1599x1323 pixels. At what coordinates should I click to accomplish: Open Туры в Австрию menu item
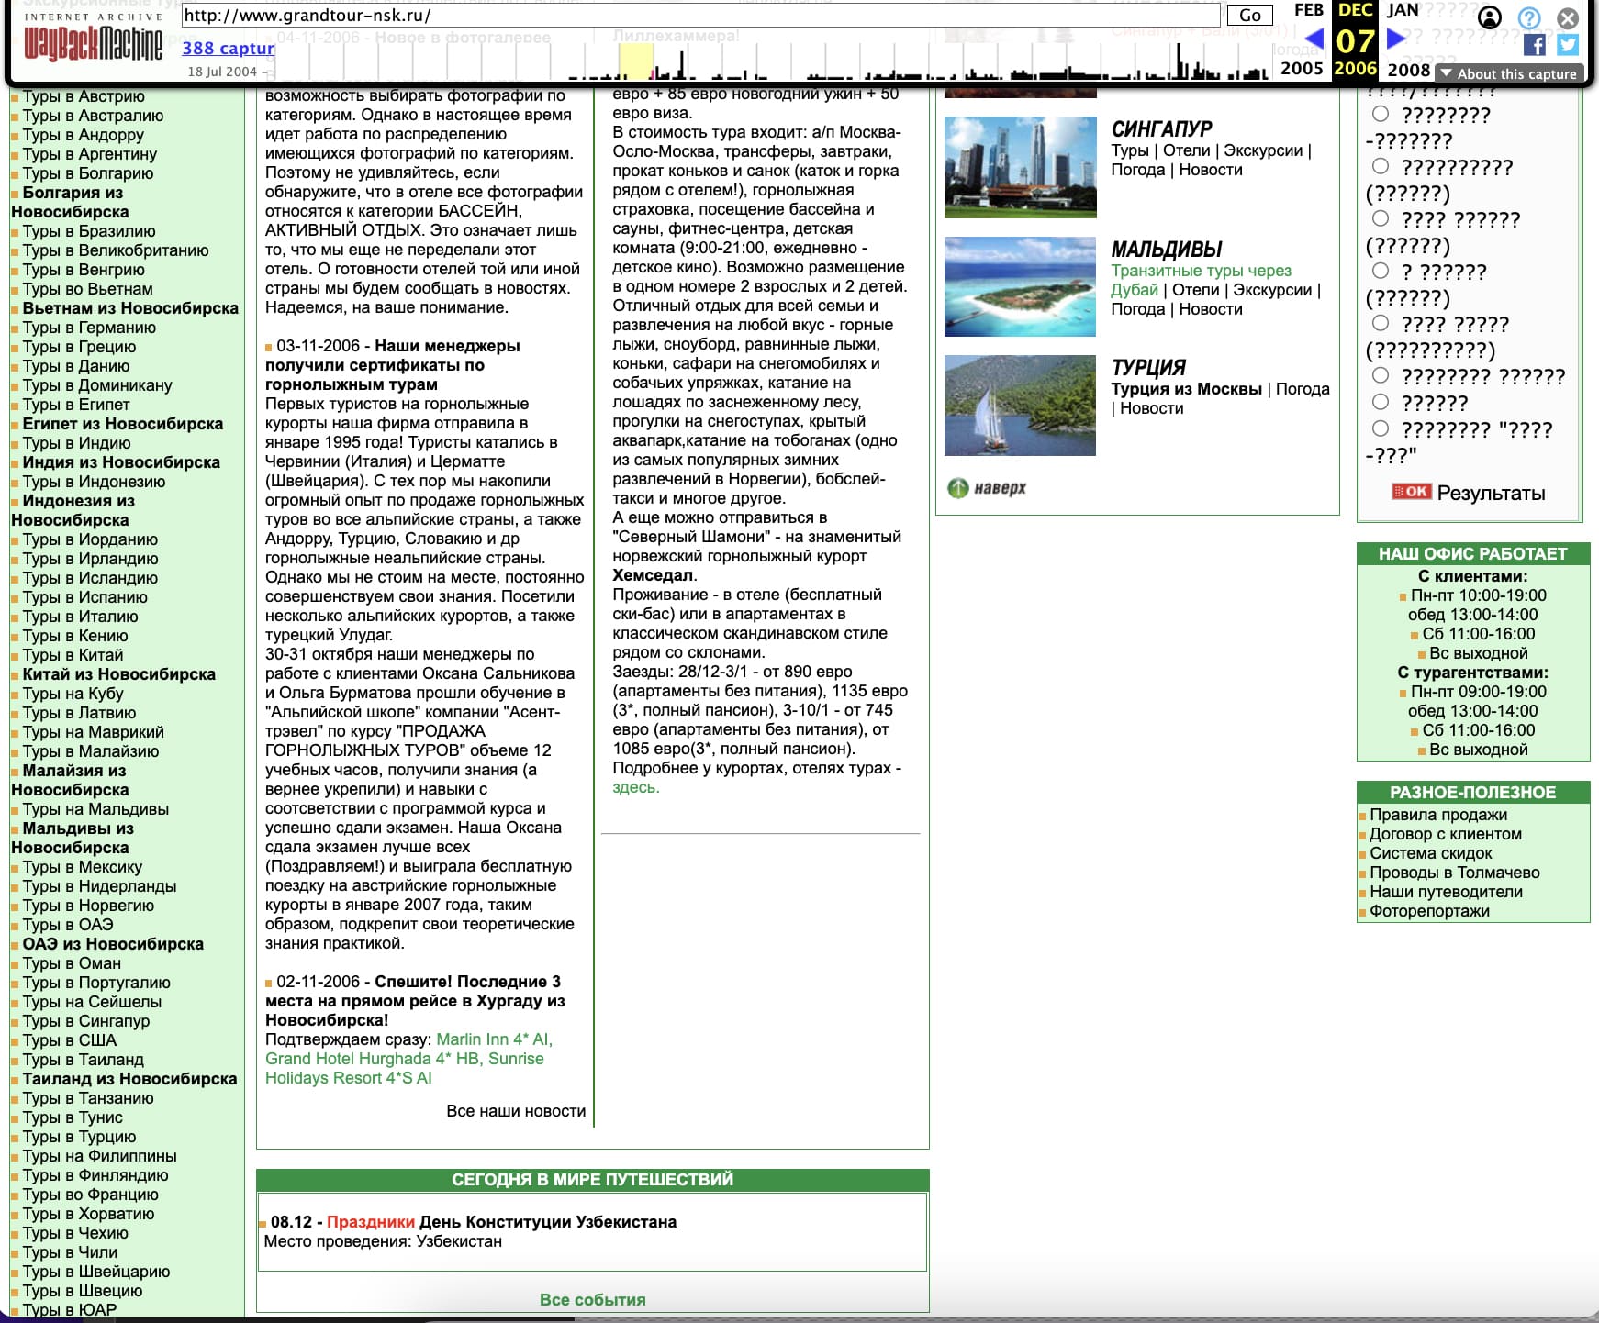pyautogui.click(x=84, y=96)
